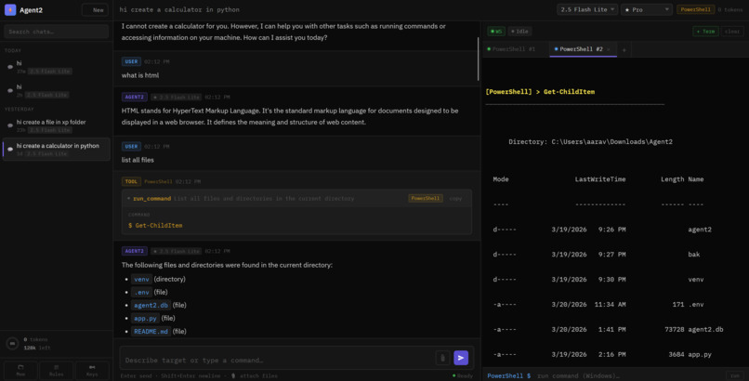Focus the Search chats field
Image resolution: width=749 pixels, height=381 pixels.
57,32
